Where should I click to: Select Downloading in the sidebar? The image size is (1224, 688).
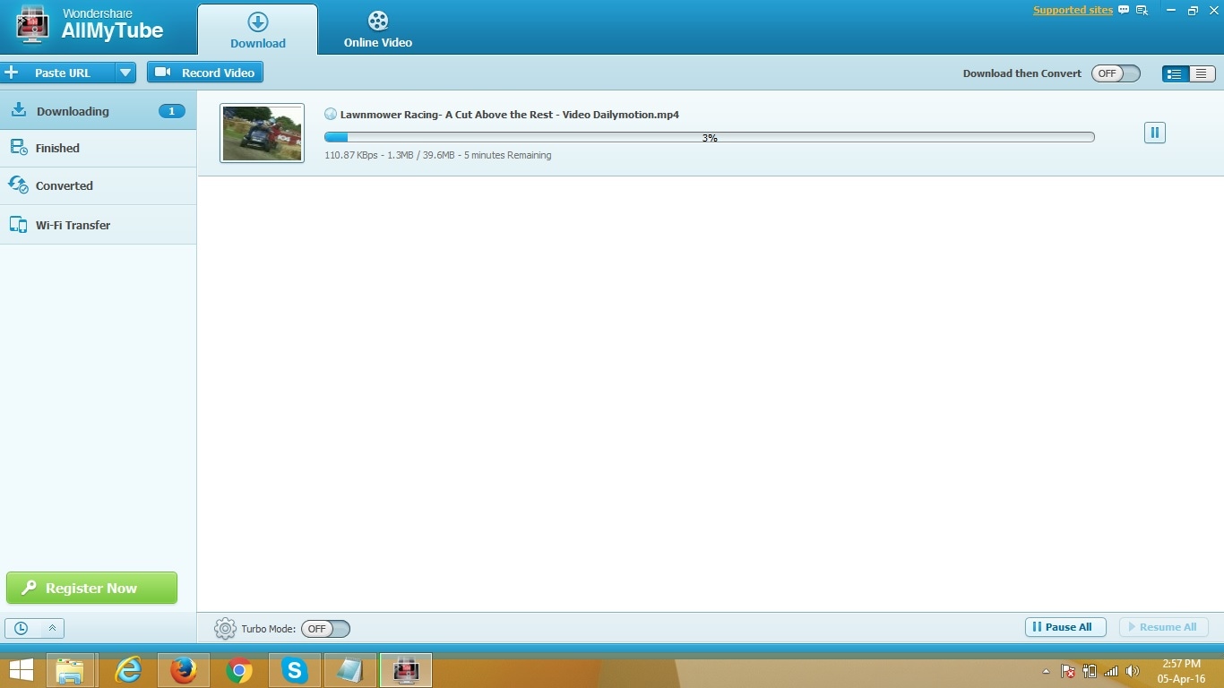tap(99, 111)
